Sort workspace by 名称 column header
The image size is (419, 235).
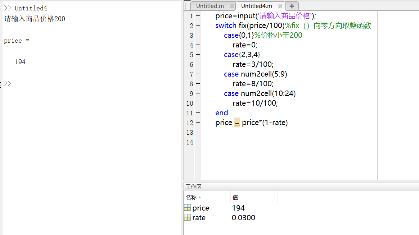[192, 197]
